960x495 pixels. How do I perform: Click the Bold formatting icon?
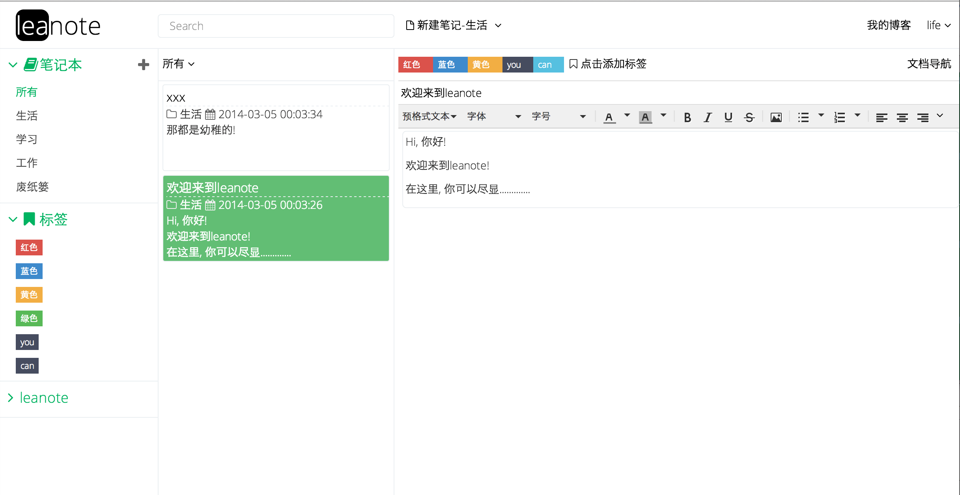(687, 117)
